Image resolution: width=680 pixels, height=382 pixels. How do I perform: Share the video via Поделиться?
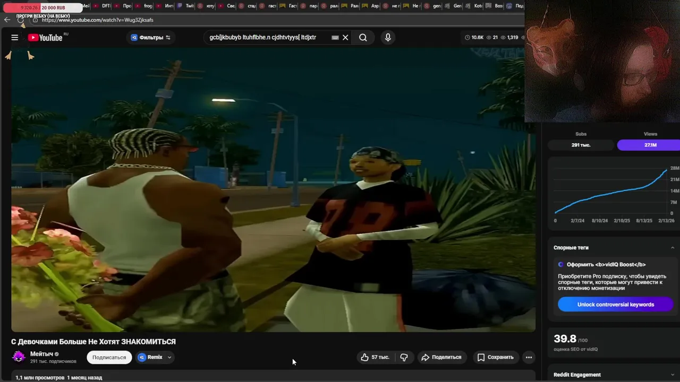click(441, 357)
